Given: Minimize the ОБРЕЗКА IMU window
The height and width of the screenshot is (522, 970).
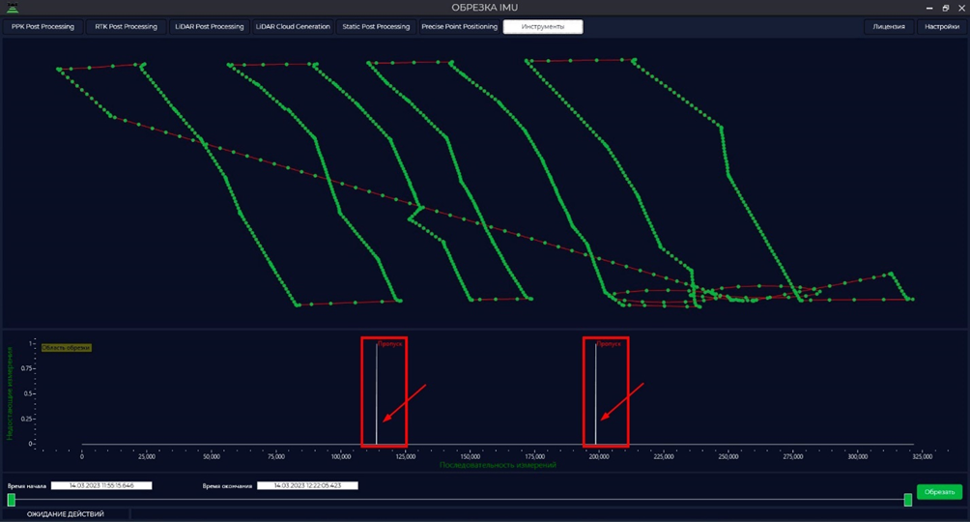Looking at the screenshot, I should pos(929,8).
